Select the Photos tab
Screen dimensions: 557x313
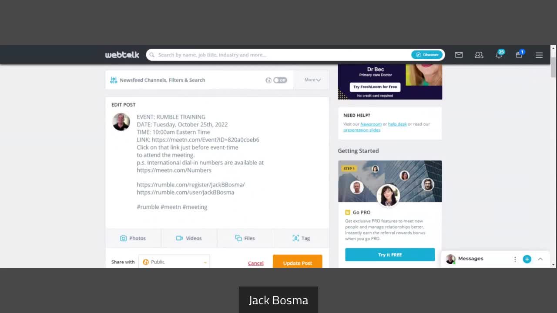[133, 238]
